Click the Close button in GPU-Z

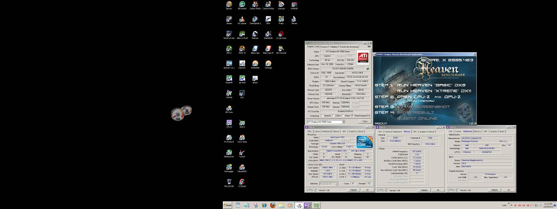click(x=365, y=122)
